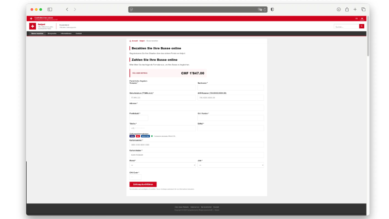The height and width of the screenshot is (219, 389).
Task: Click the fedpol Swiss cross logo
Action: (x=33, y=26)
